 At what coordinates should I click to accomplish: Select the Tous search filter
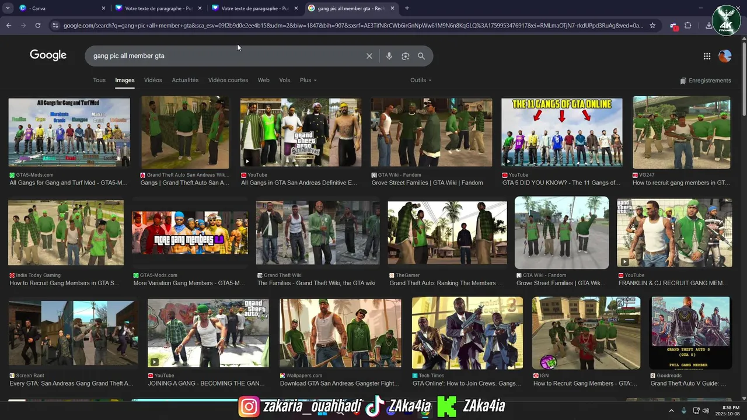[99, 80]
